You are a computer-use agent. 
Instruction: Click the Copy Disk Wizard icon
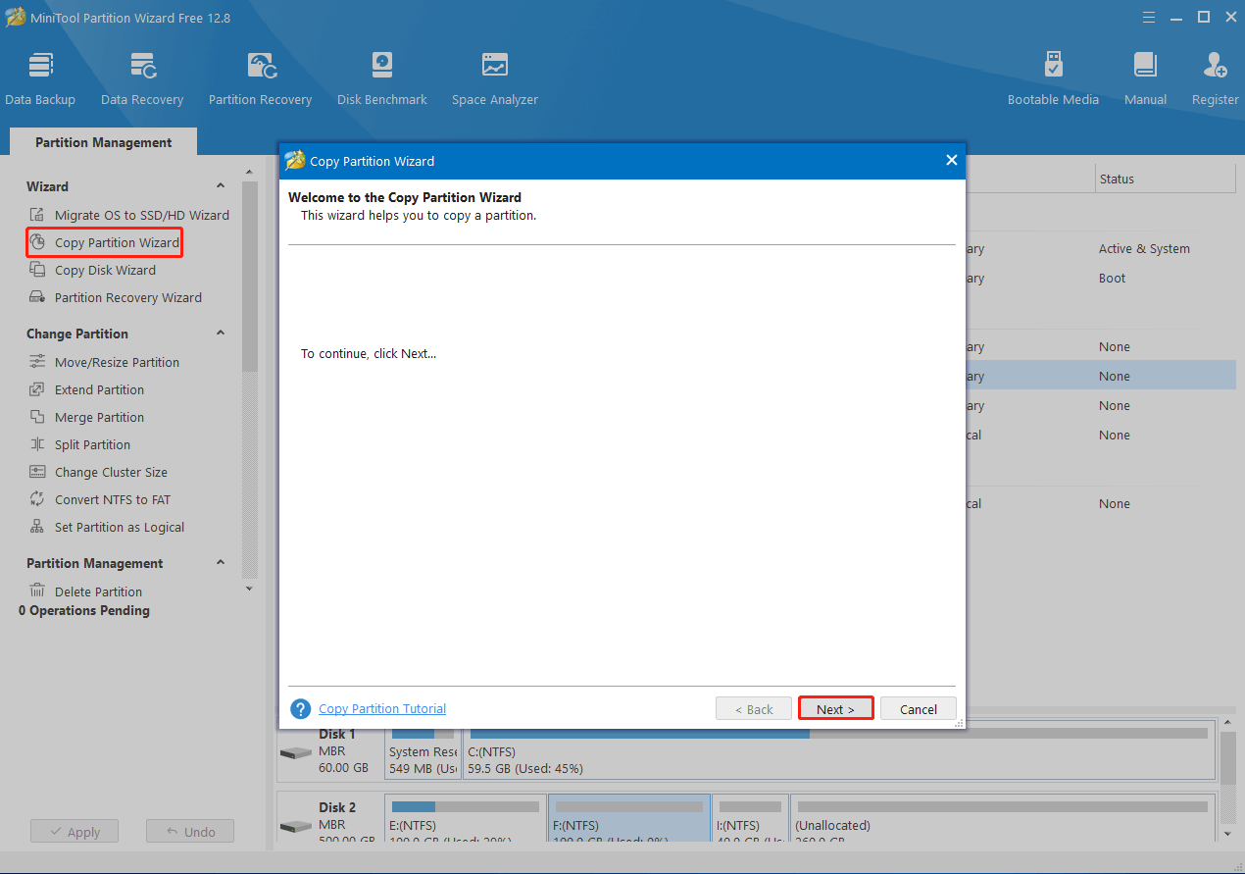(36, 270)
